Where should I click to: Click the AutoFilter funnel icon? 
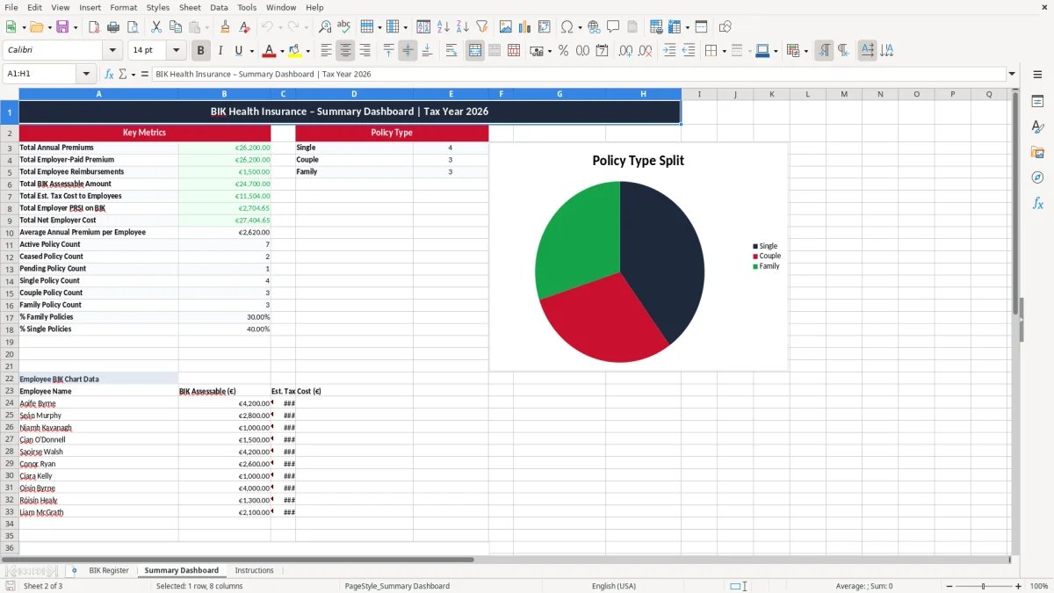click(482, 27)
